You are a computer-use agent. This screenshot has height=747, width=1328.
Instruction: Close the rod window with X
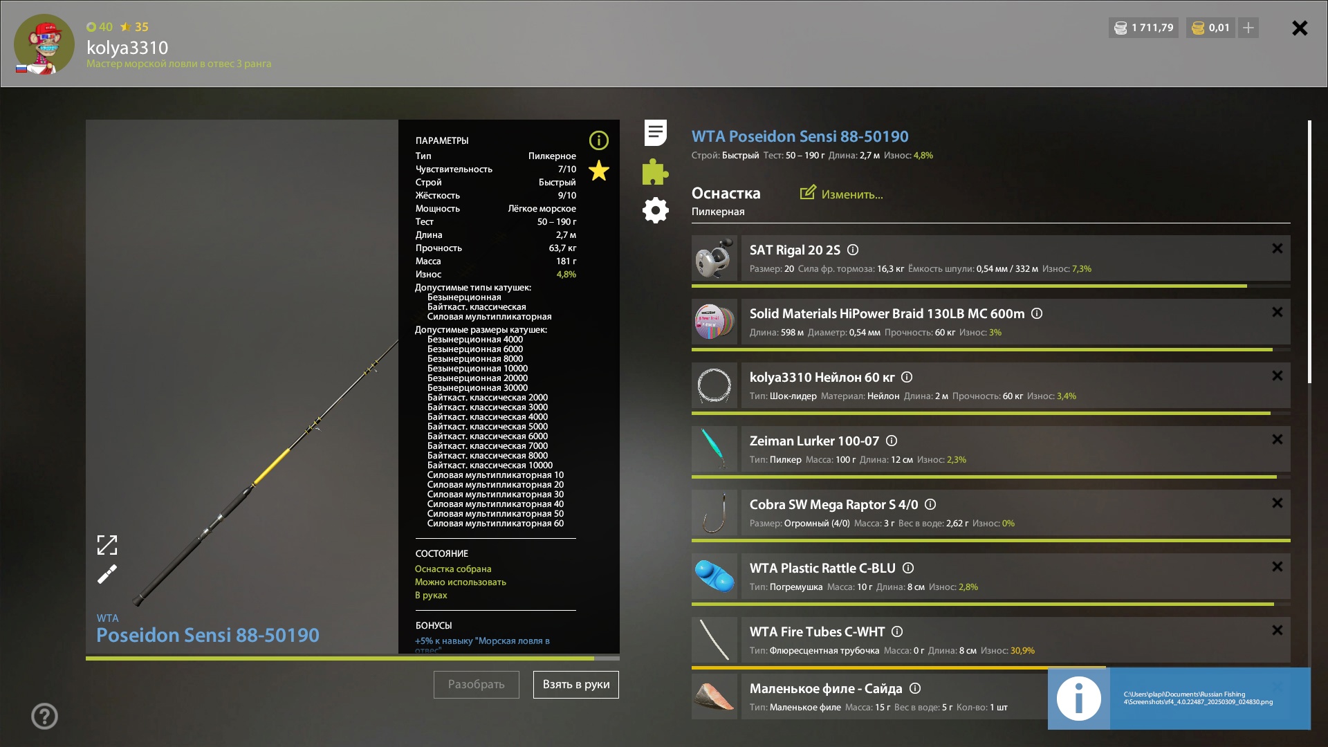(x=1300, y=28)
